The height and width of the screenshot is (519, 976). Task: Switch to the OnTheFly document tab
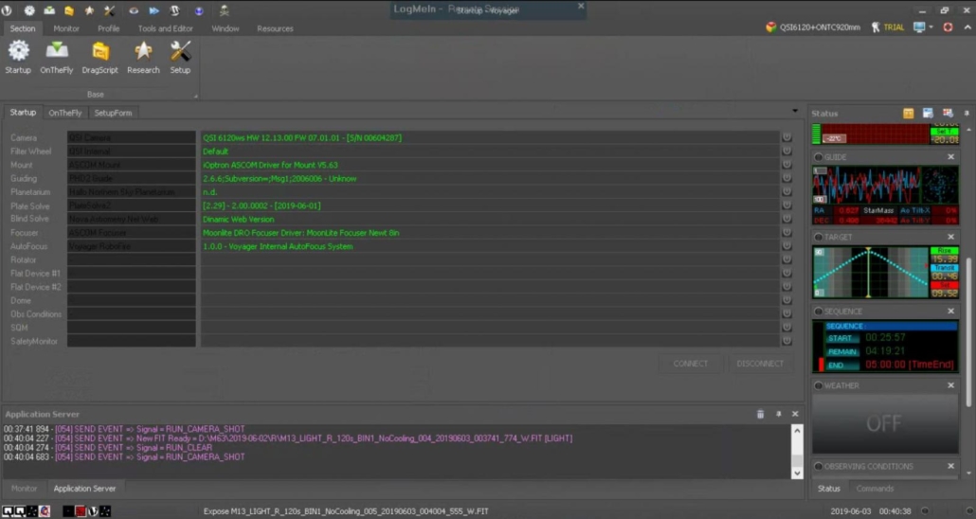(65, 113)
